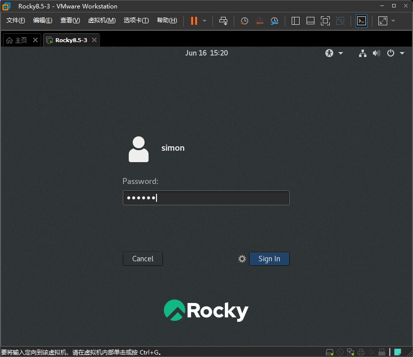This screenshot has height=357, width=413.
Task: Click the simon username
Action: pos(173,148)
